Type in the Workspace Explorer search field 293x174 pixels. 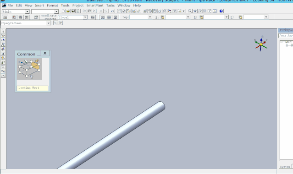pyautogui.click(x=286, y=35)
